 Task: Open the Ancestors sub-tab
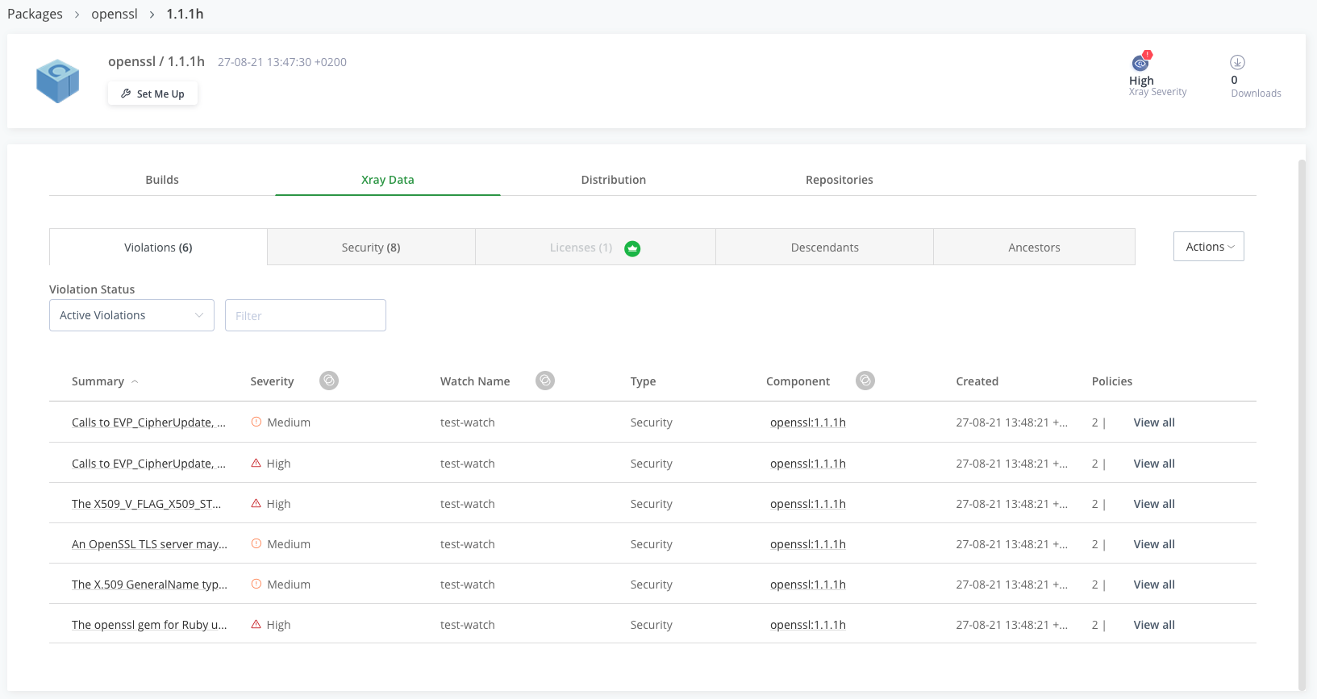click(1034, 248)
